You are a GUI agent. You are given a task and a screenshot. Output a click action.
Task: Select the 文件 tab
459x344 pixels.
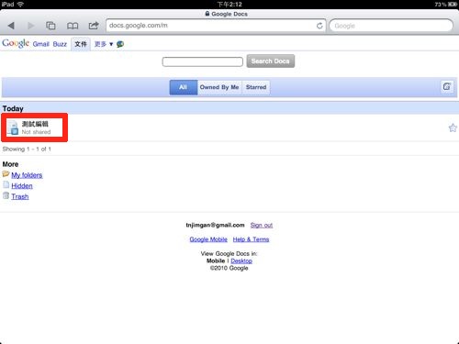click(81, 44)
